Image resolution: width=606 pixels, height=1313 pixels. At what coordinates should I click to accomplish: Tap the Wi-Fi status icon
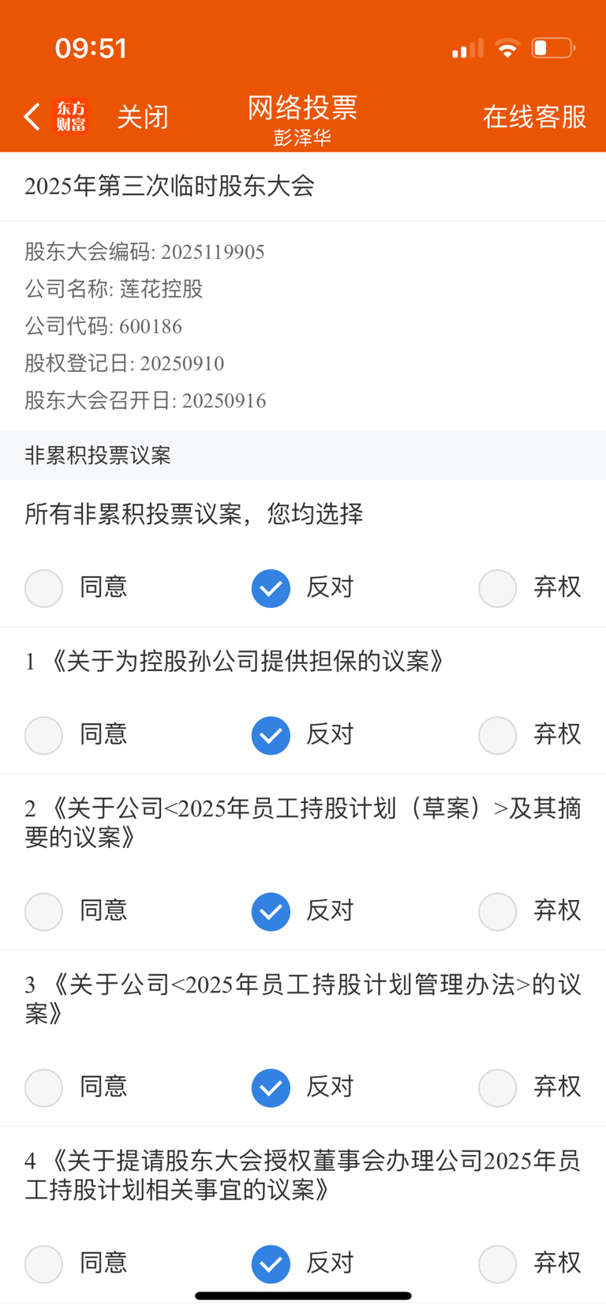coord(507,48)
